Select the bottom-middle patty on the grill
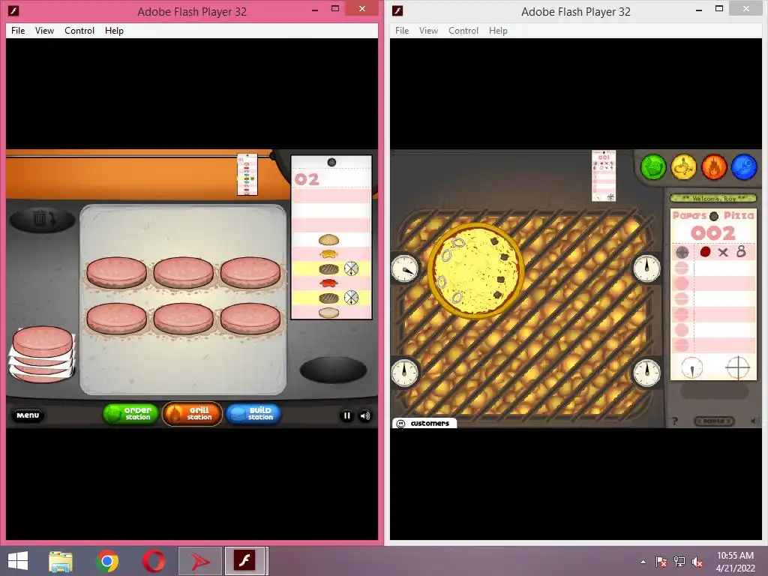 click(x=184, y=318)
